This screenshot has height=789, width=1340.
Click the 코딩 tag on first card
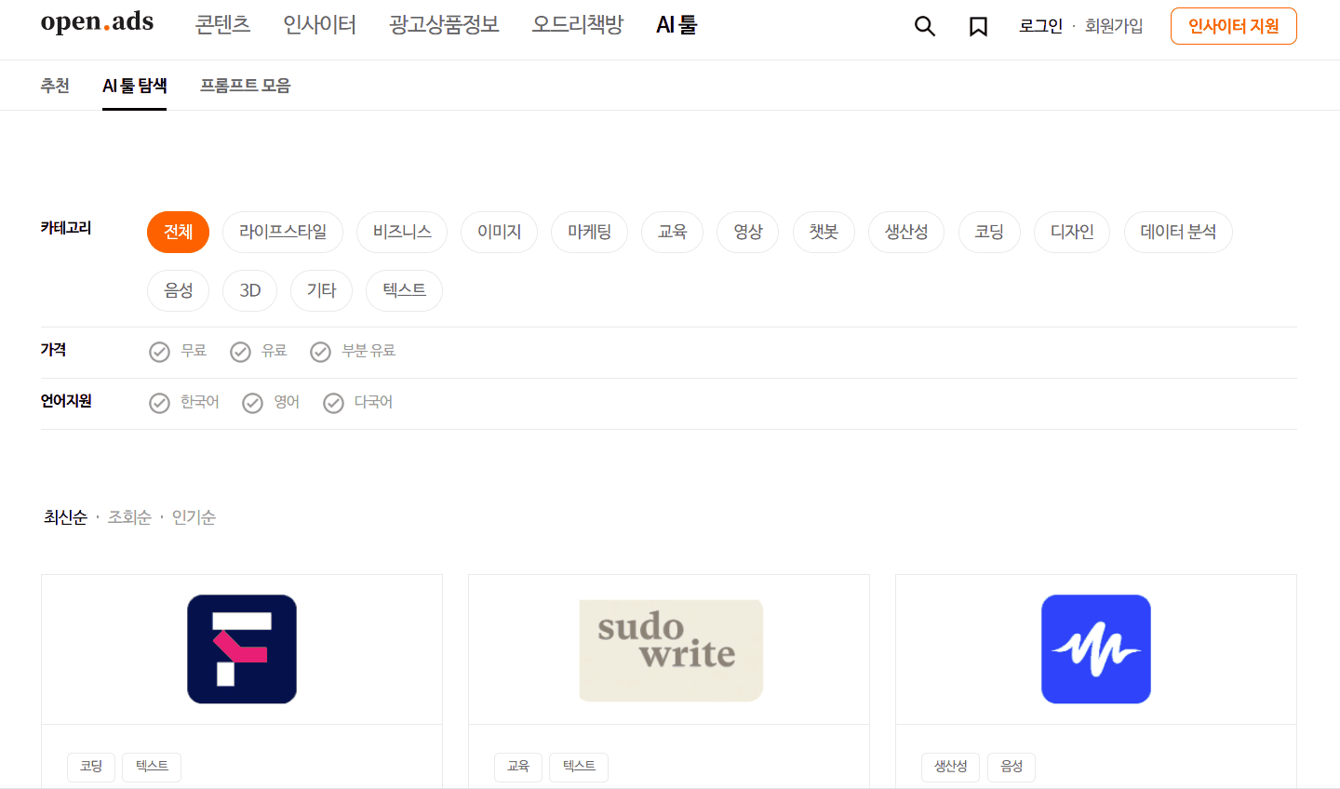coord(91,767)
